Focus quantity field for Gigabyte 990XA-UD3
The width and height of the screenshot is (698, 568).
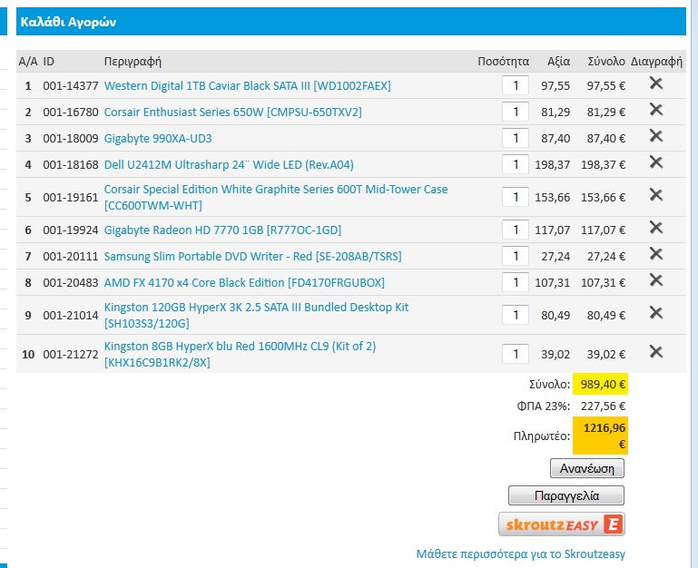[x=516, y=138]
